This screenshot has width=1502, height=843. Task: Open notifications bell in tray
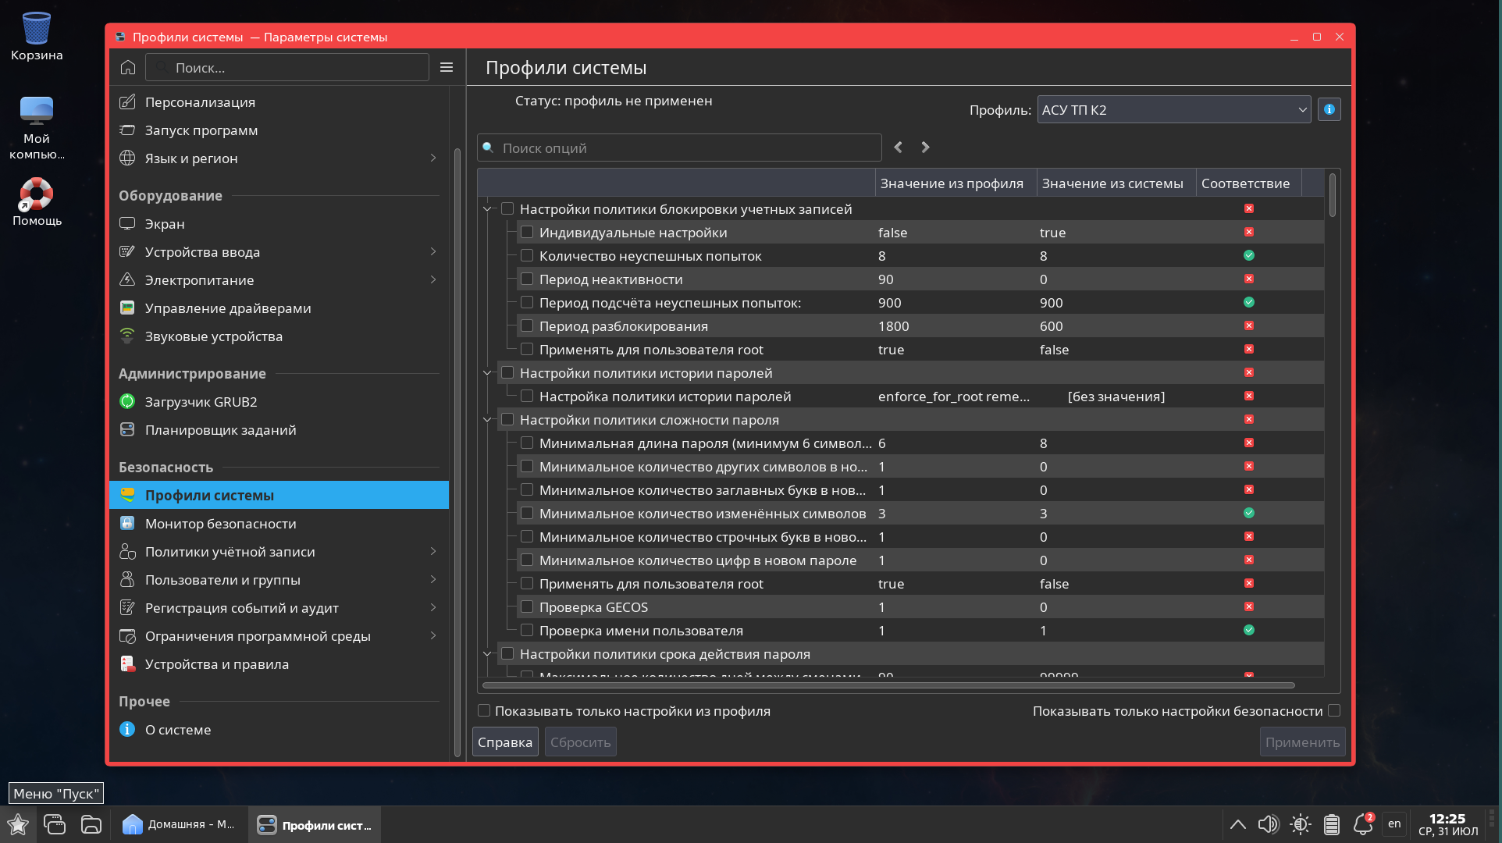(1362, 824)
